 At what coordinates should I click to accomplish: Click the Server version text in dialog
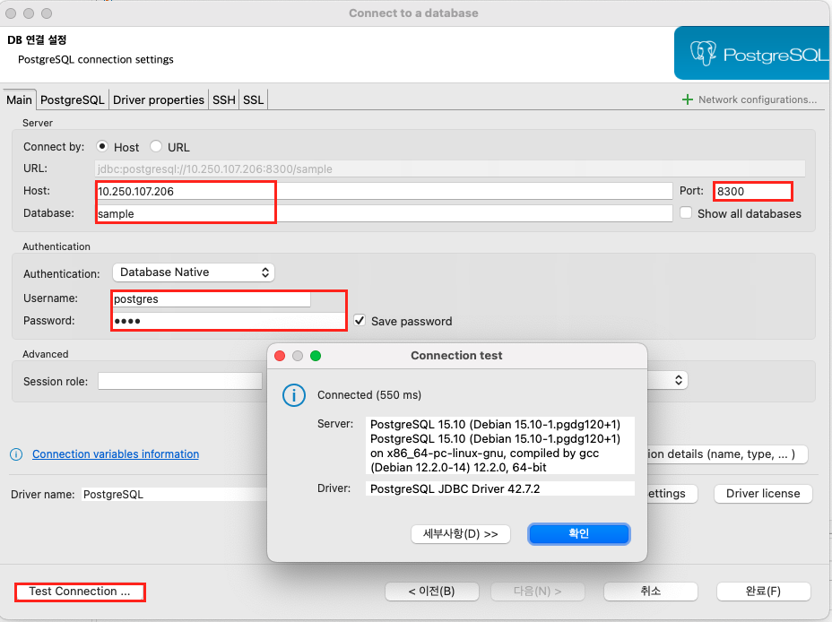(x=500, y=445)
